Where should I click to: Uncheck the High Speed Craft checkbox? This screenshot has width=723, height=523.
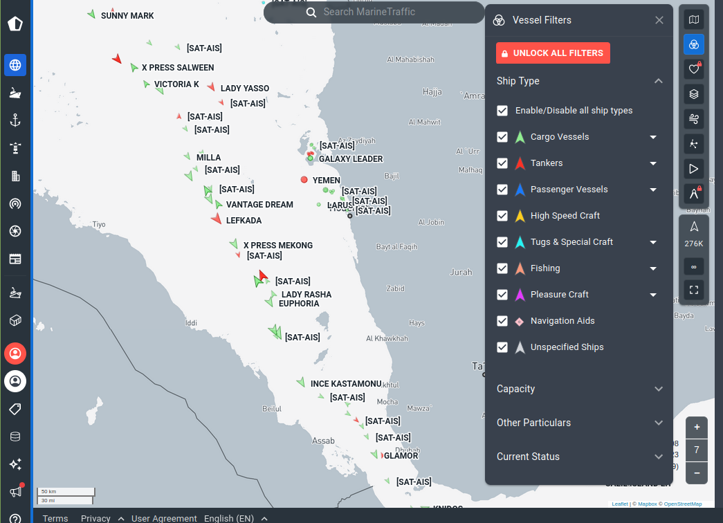point(502,216)
